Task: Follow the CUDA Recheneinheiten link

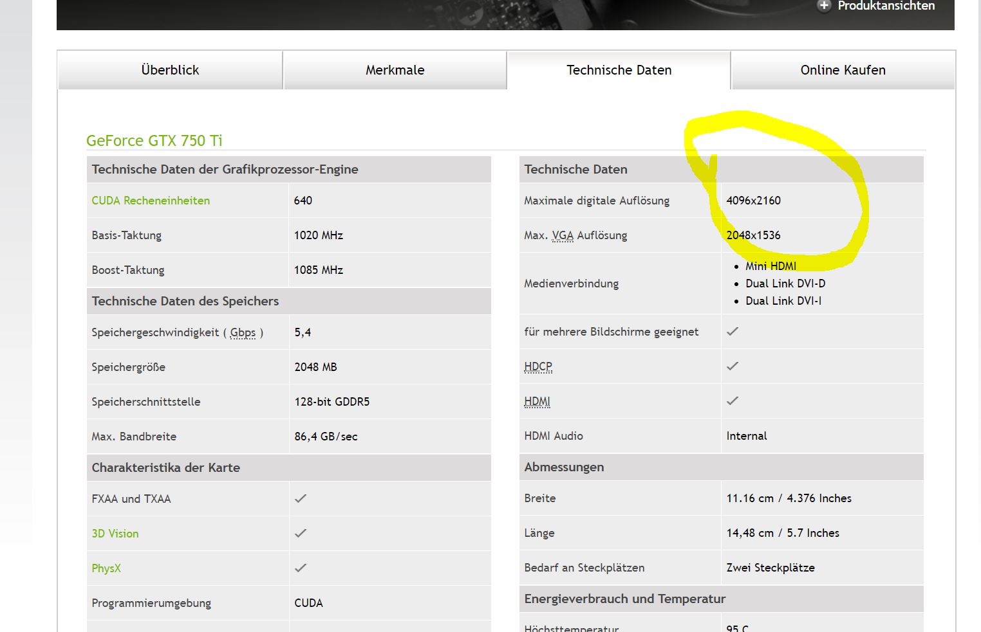Action: pos(151,201)
